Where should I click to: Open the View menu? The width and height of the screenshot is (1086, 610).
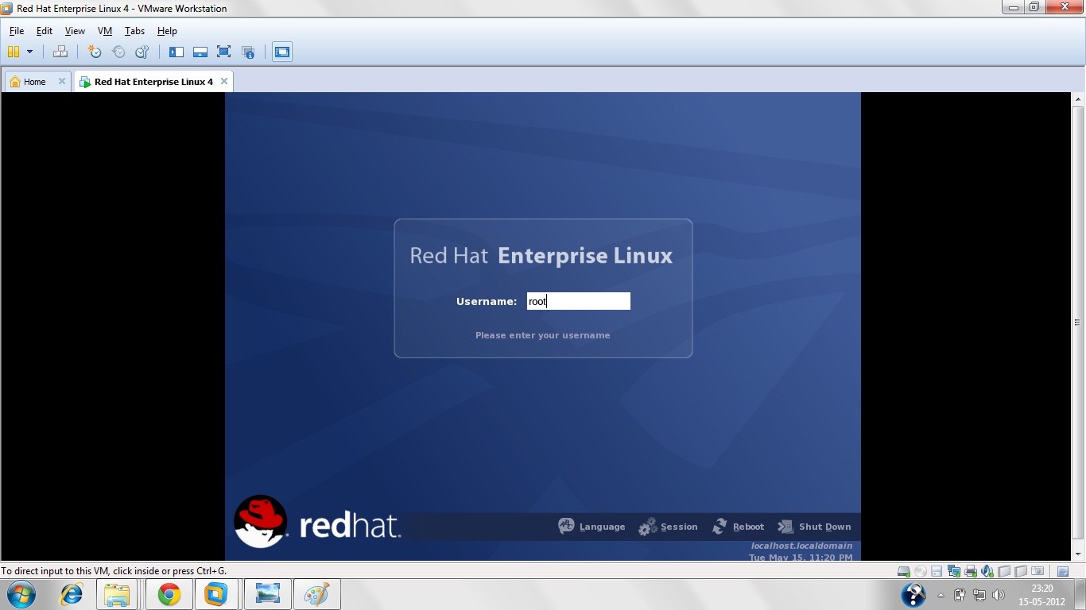coord(75,31)
